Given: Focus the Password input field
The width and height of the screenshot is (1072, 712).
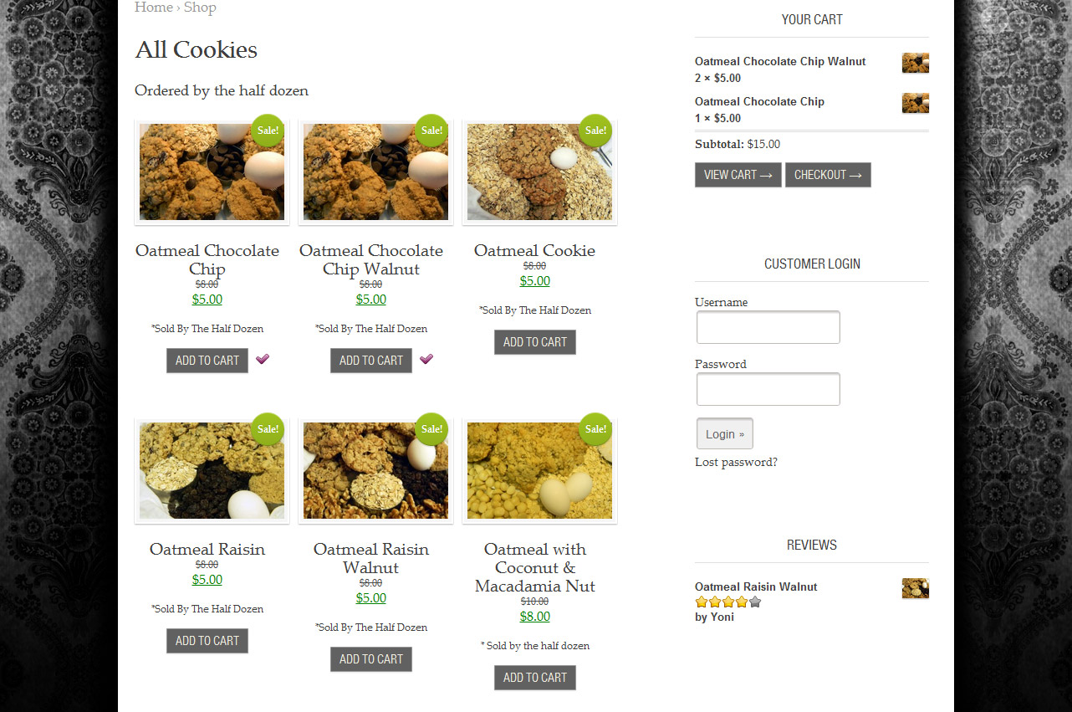Looking at the screenshot, I should 768,389.
